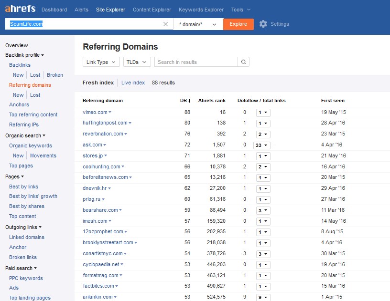
Task: Switch to the Live index
Action: tap(133, 83)
